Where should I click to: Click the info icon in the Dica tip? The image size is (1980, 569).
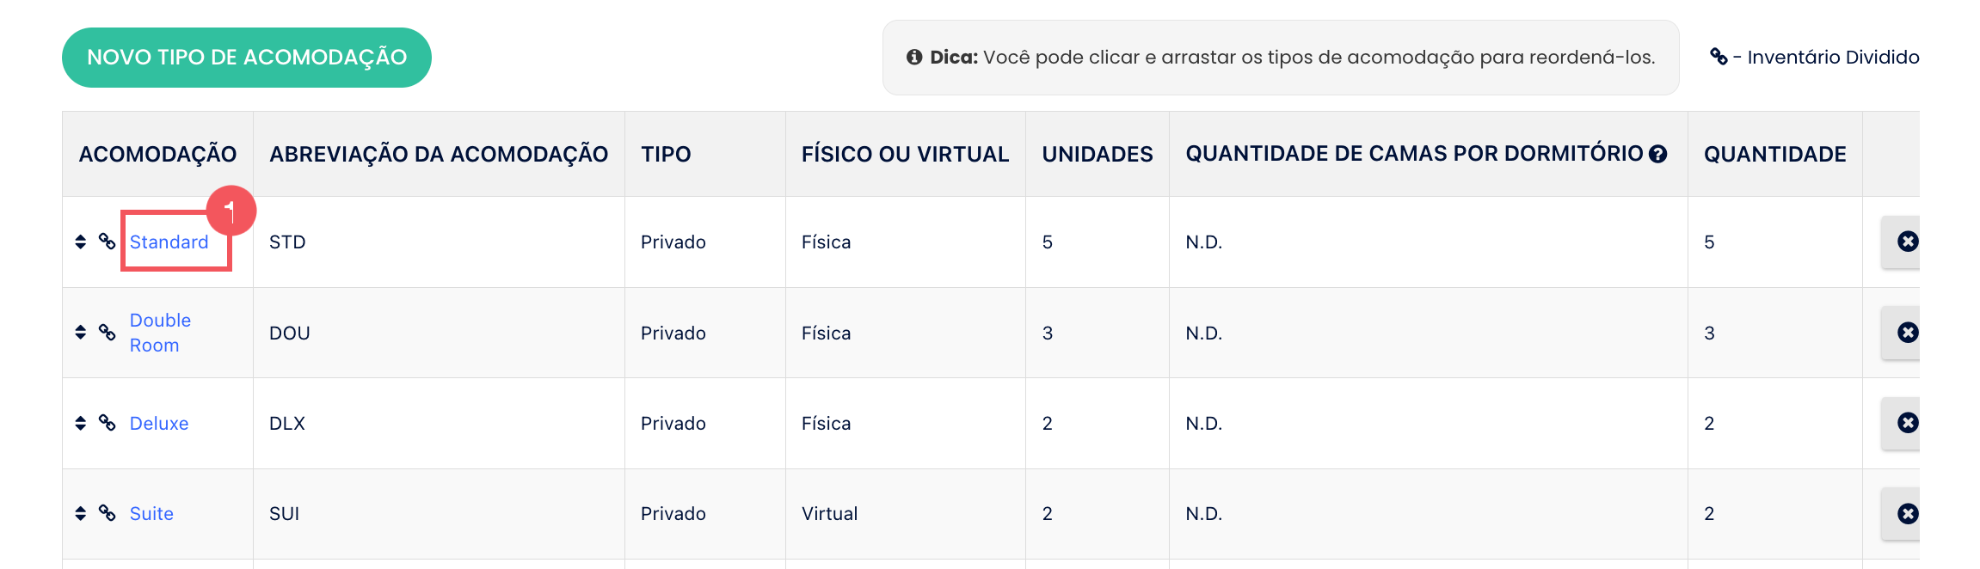[914, 57]
